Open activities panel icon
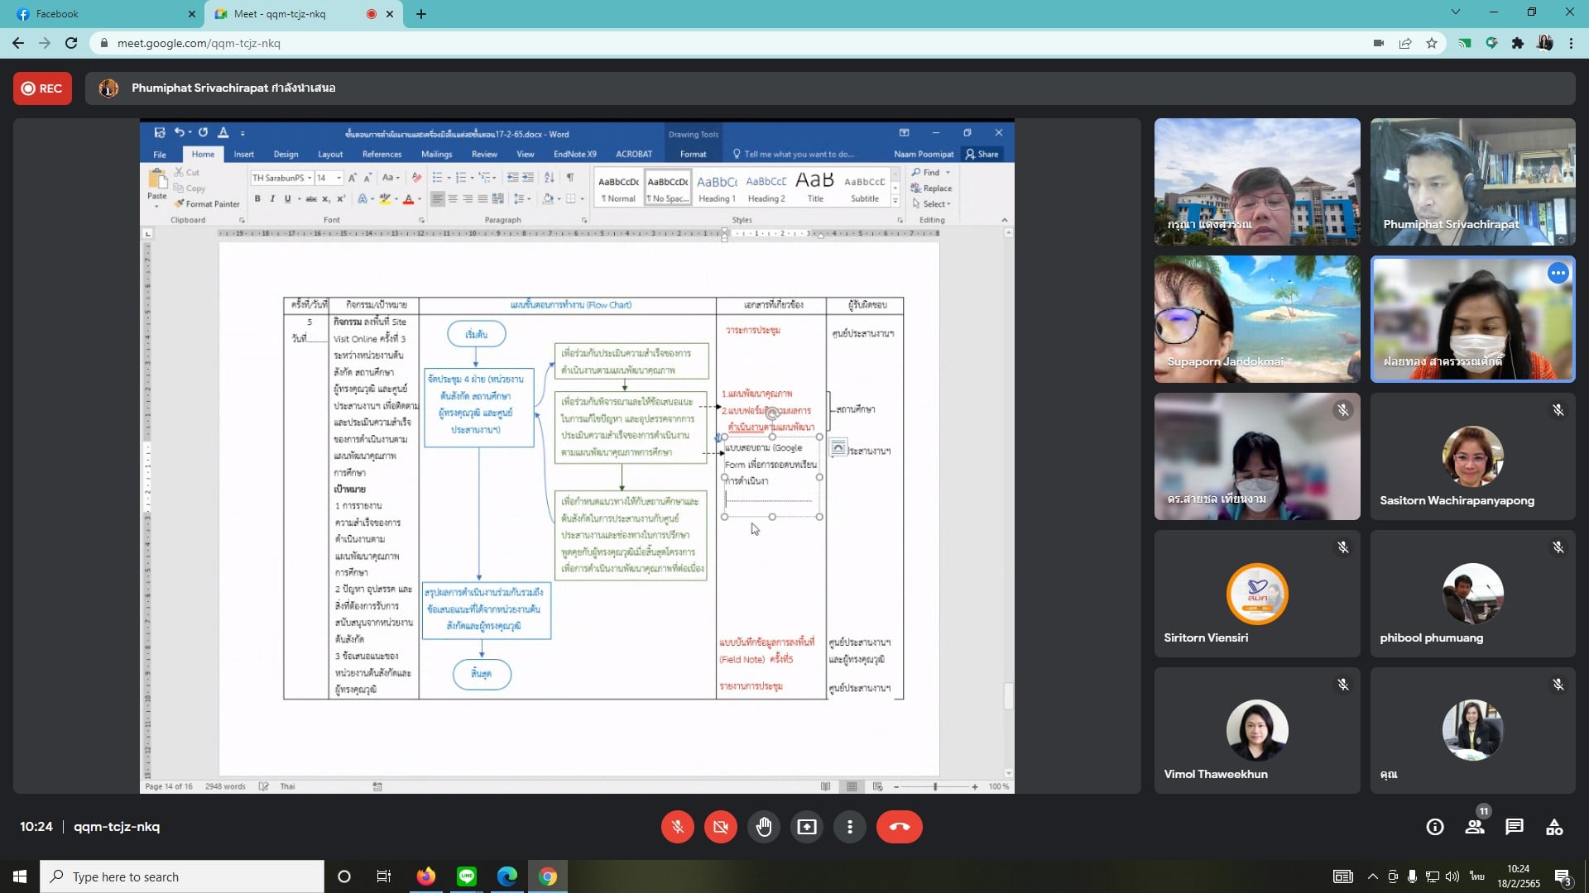 click(1554, 827)
